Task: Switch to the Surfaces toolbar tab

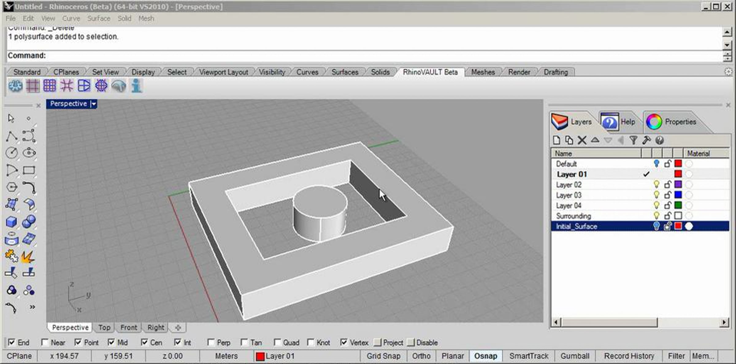Action: point(345,72)
